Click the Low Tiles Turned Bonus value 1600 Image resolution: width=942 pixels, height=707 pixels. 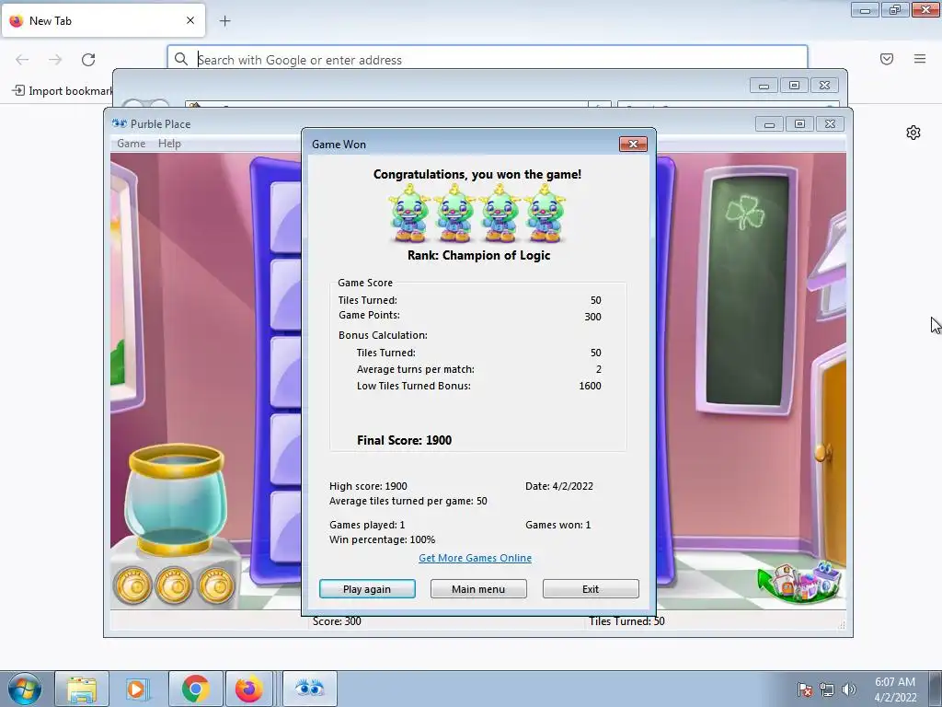(x=590, y=386)
